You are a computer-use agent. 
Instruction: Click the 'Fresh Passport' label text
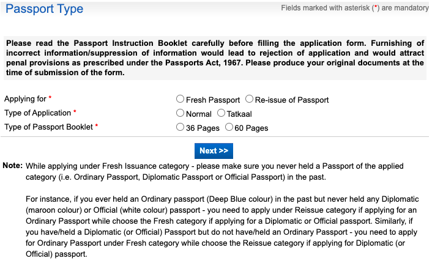tap(213, 100)
